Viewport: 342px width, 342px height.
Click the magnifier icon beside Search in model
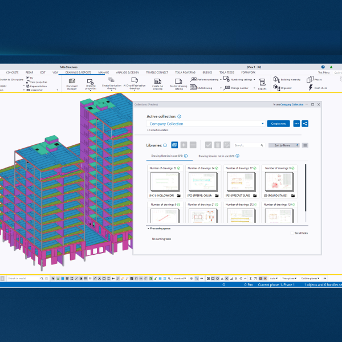pyautogui.click(x=42, y=278)
